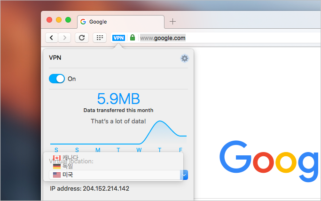Click the blue VPN badge in address bar
This screenshot has height=201, width=321.
click(118, 38)
